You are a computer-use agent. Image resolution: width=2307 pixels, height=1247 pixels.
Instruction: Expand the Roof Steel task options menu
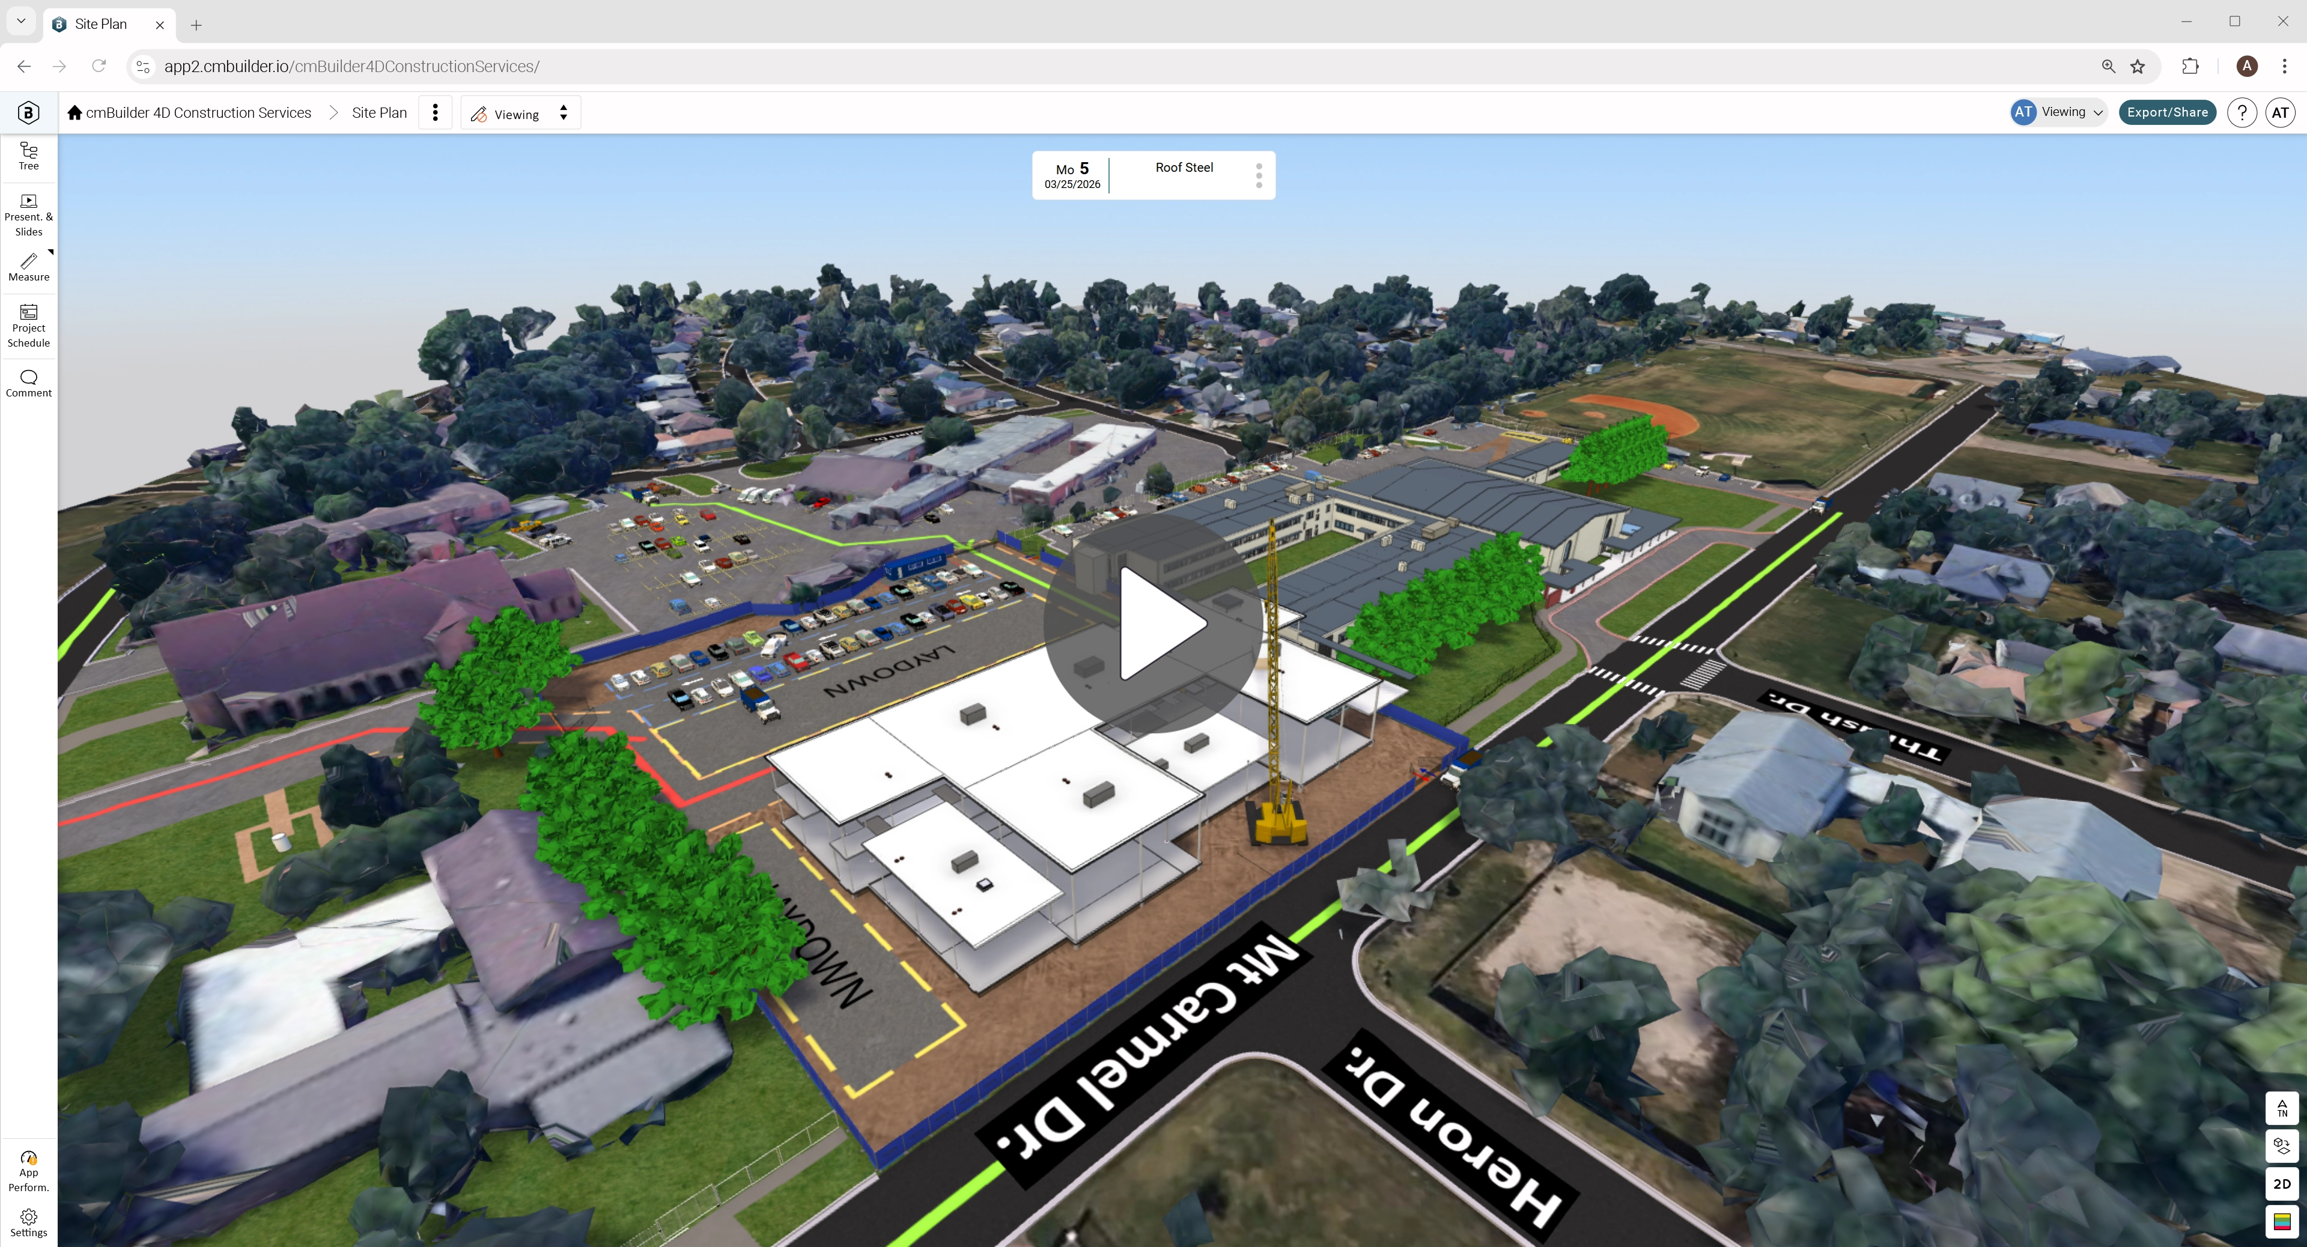pyautogui.click(x=1259, y=175)
